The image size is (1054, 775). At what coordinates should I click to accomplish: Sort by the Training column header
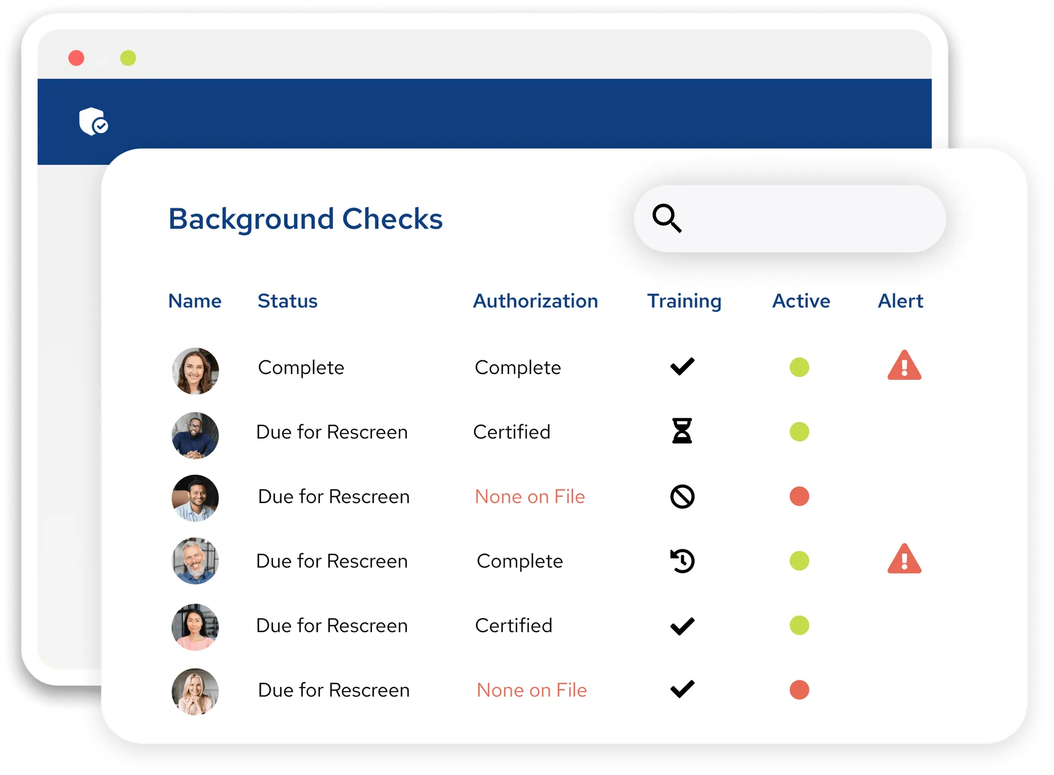click(684, 301)
